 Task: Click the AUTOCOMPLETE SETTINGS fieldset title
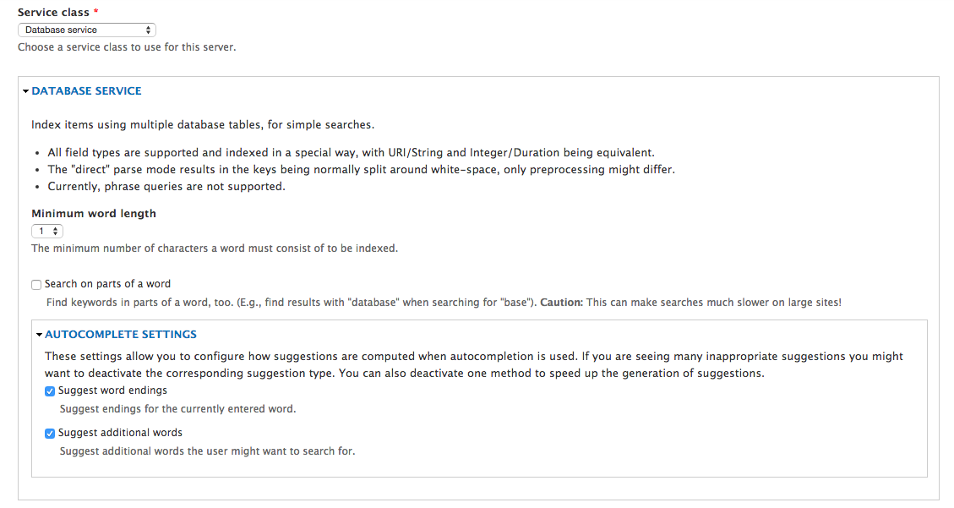click(121, 335)
